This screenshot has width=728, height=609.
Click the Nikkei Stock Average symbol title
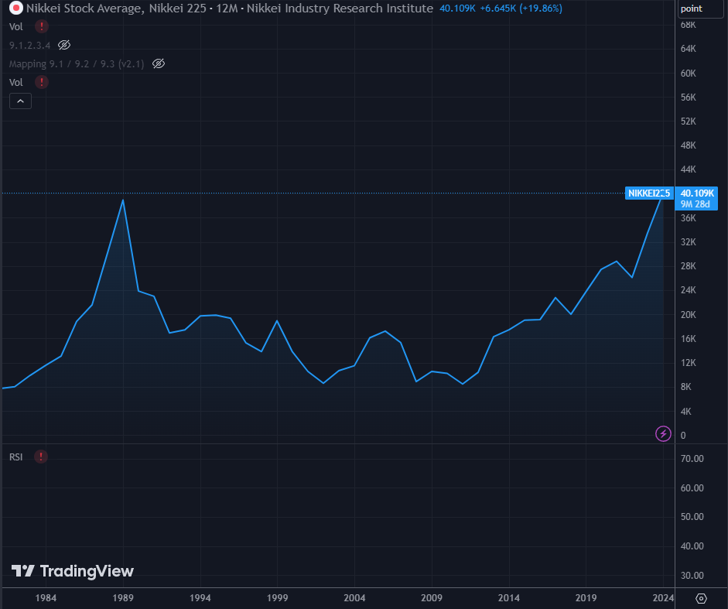click(x=229, y=9)
